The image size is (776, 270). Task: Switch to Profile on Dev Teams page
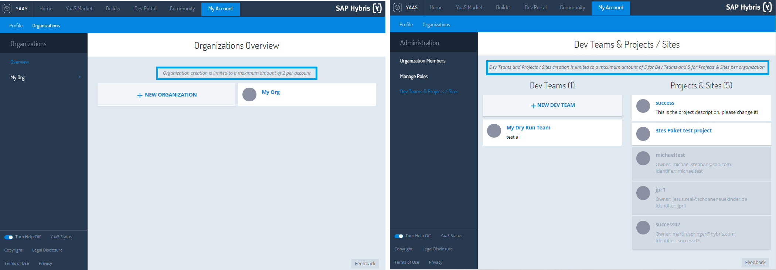click(406, 24)
